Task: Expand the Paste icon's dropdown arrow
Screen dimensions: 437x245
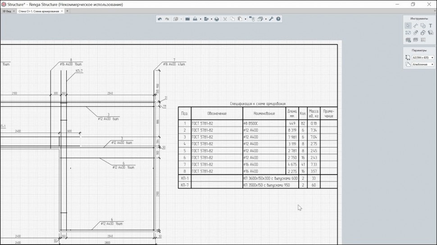Action: click(245, 19)
